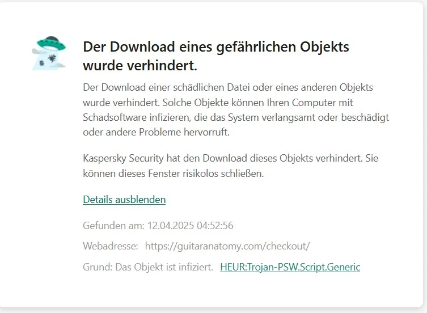
Task: Click the timestamp 12.04.2025 04:52:56
Action: 191,226
